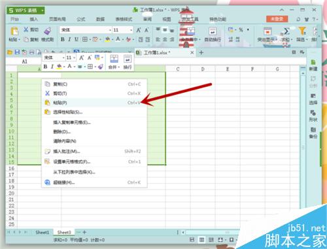Screen dimensions: 327x249
Task: Click the 突出显示 highlight icon in ribbon
Action: 267,31
